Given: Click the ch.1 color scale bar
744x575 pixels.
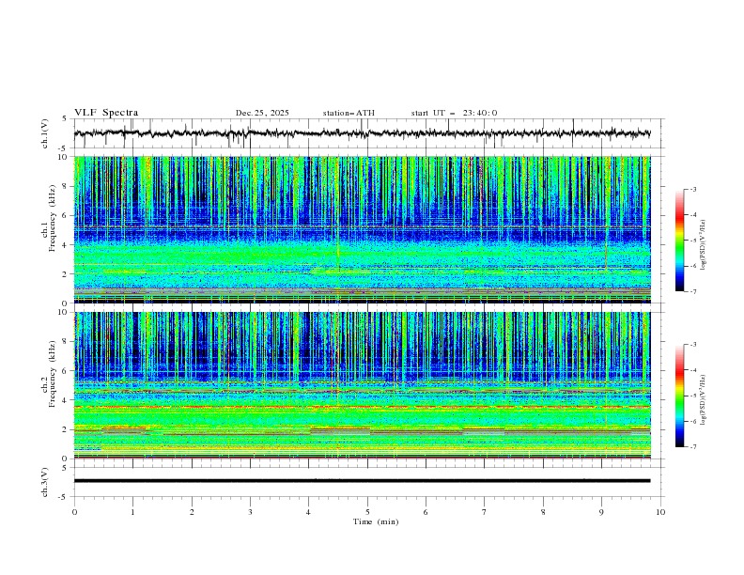Looking at the screenshot, I should click(x=679, y=240).
